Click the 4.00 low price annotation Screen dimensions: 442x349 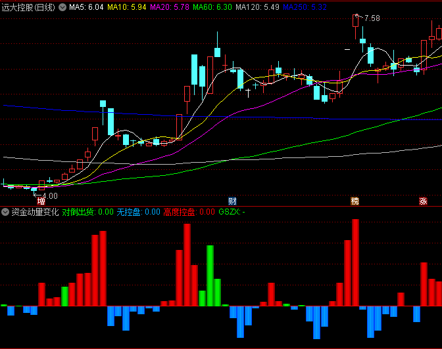49,195
